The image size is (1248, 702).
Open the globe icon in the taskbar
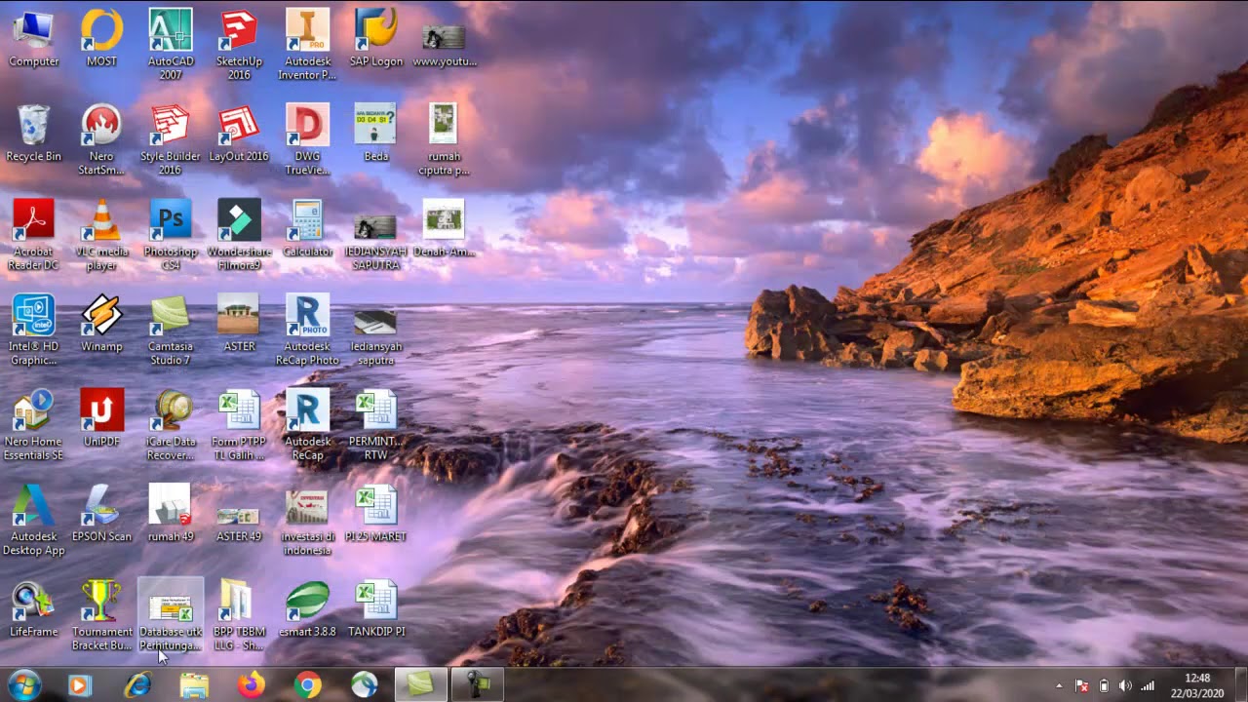pyautogui.click(x=364, y=685)
